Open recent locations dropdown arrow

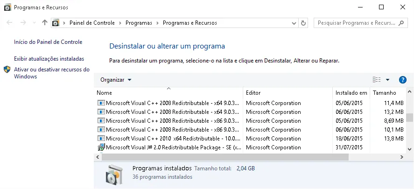click(34, 23)
